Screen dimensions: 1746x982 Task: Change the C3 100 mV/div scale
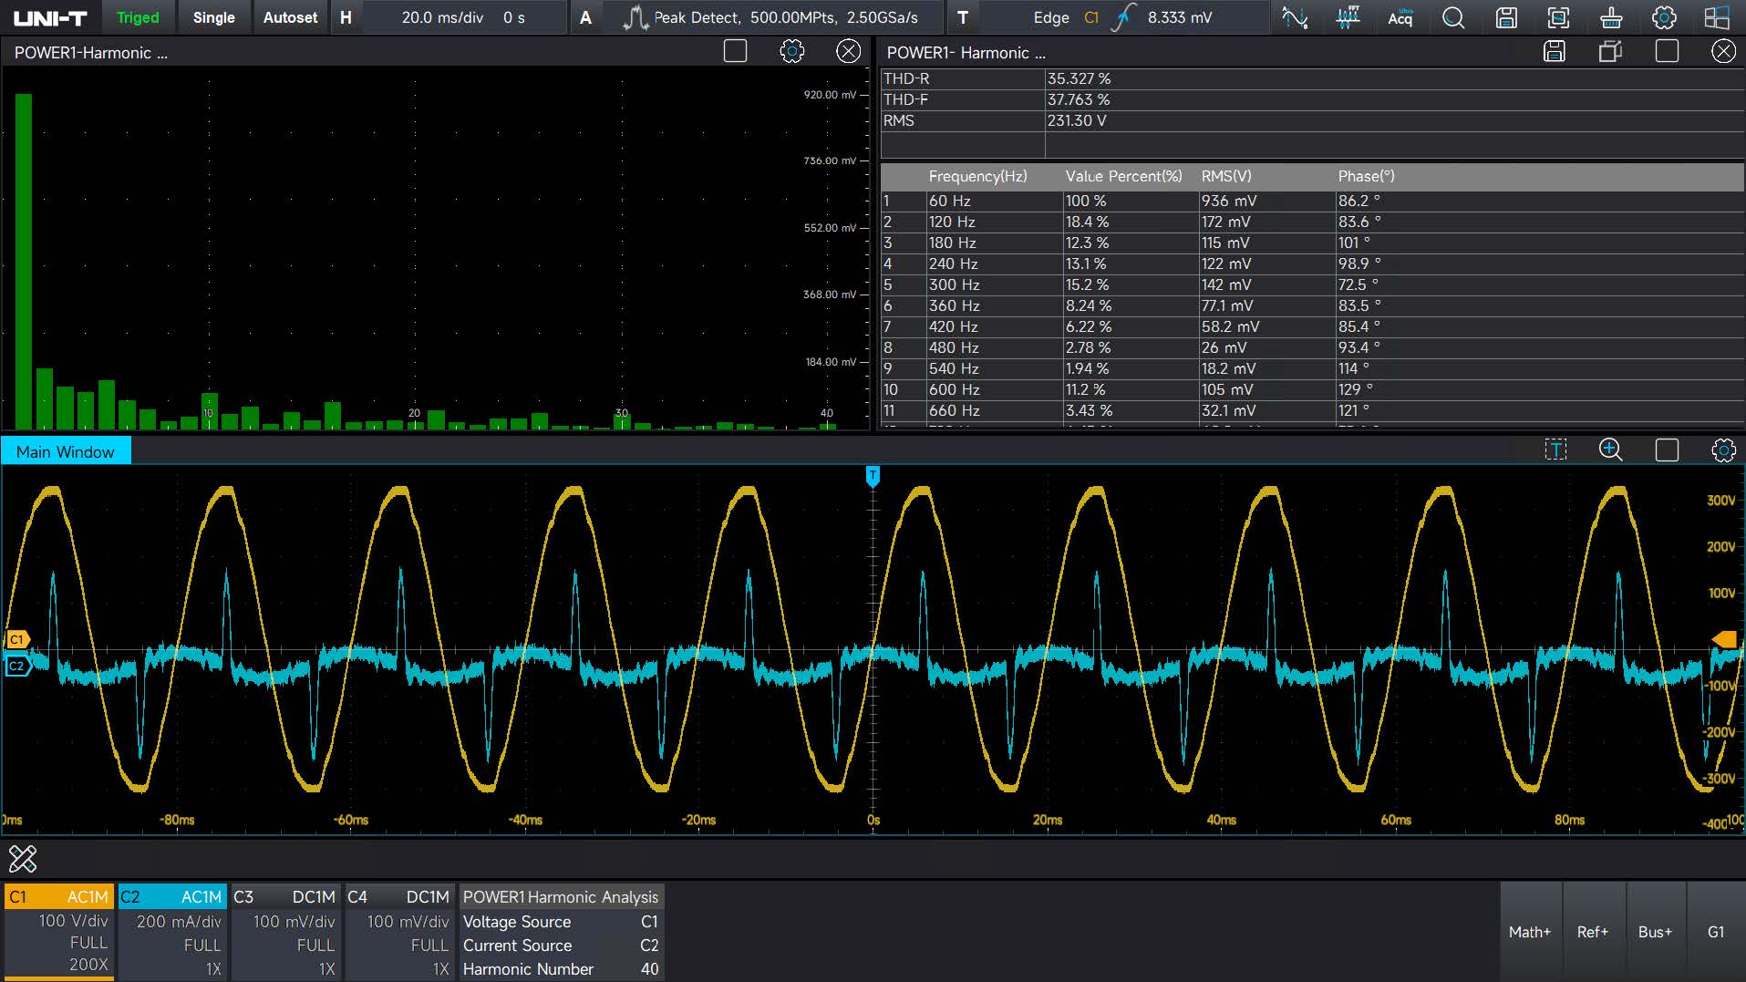294,922
